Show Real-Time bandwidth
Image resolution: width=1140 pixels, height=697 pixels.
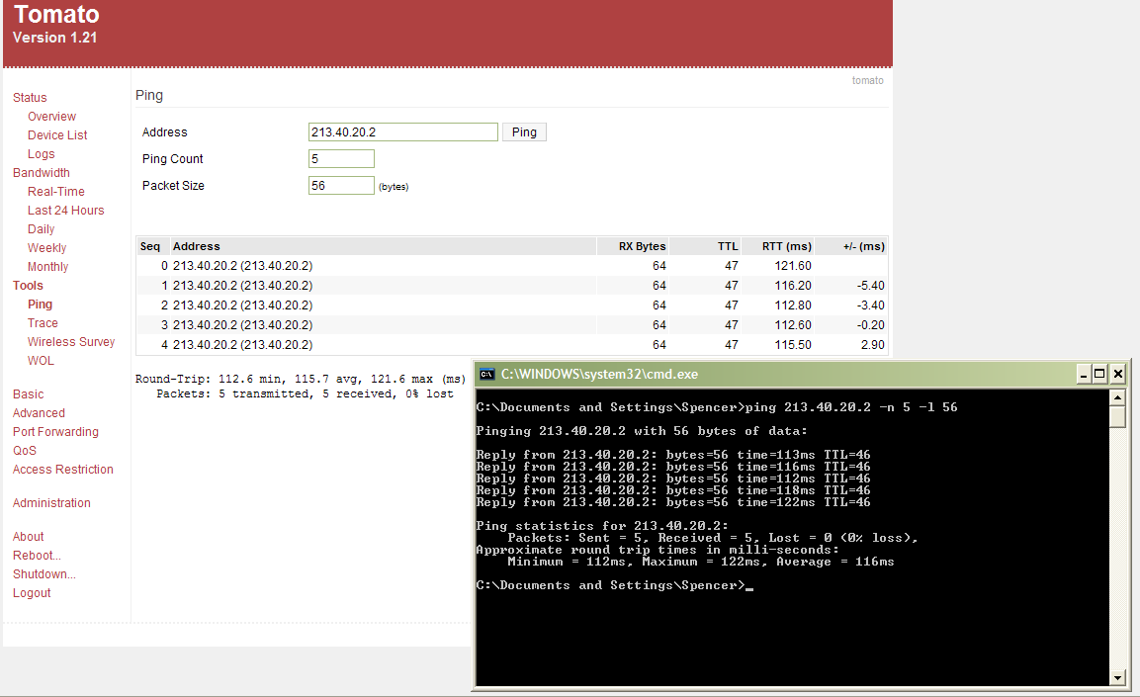[56, 192]
